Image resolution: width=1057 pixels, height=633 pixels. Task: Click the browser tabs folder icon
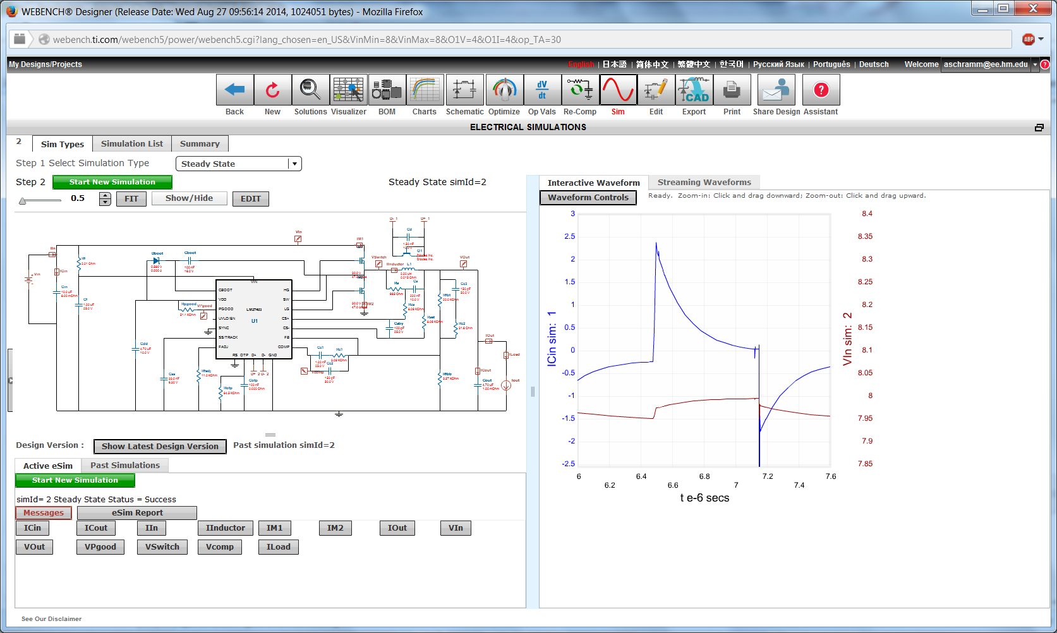click(x=20, y=39)
